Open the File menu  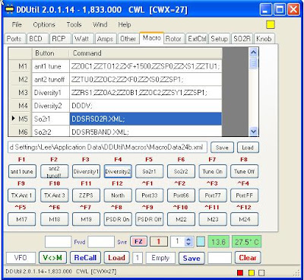click(x=17, y=24)
